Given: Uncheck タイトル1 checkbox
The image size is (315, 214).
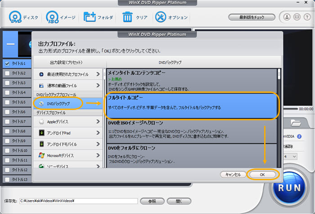Looking at the screenshot, I should coord(7,64).
